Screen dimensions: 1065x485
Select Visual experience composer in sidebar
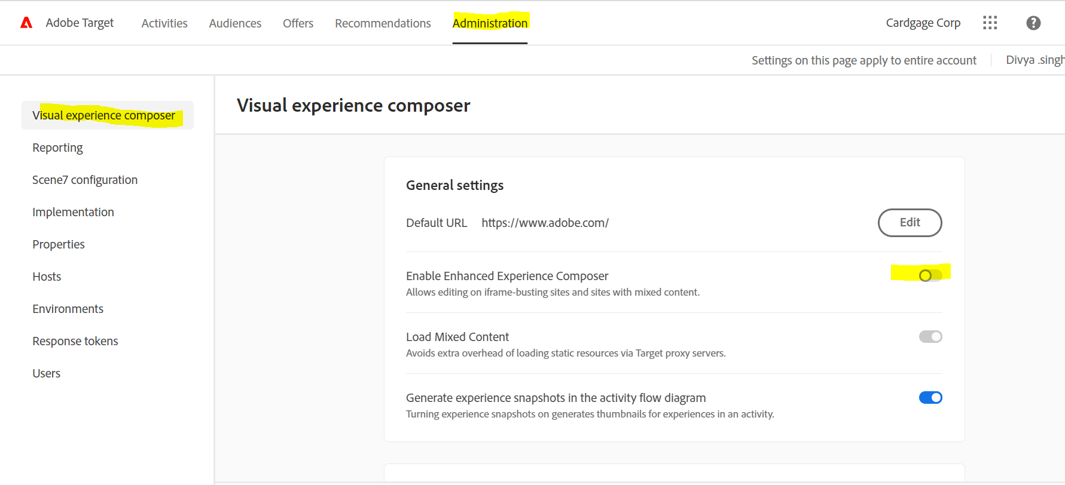(x=104, y=115)
